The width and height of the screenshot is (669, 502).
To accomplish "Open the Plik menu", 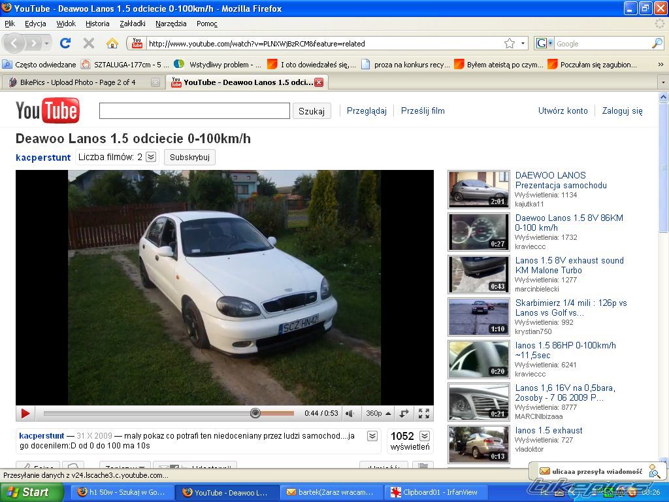I will pyautogui.click(x=10, y=24).
